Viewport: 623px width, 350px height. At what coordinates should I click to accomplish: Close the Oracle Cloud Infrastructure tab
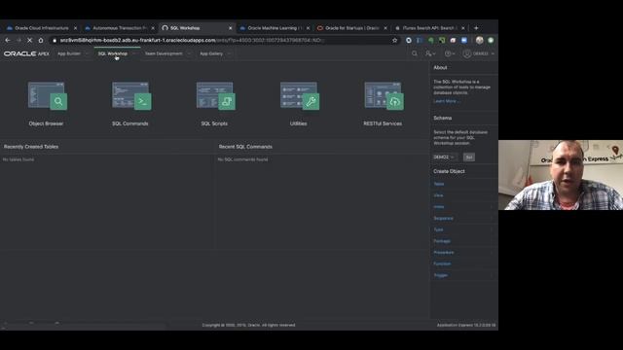(x=76, y=28)
